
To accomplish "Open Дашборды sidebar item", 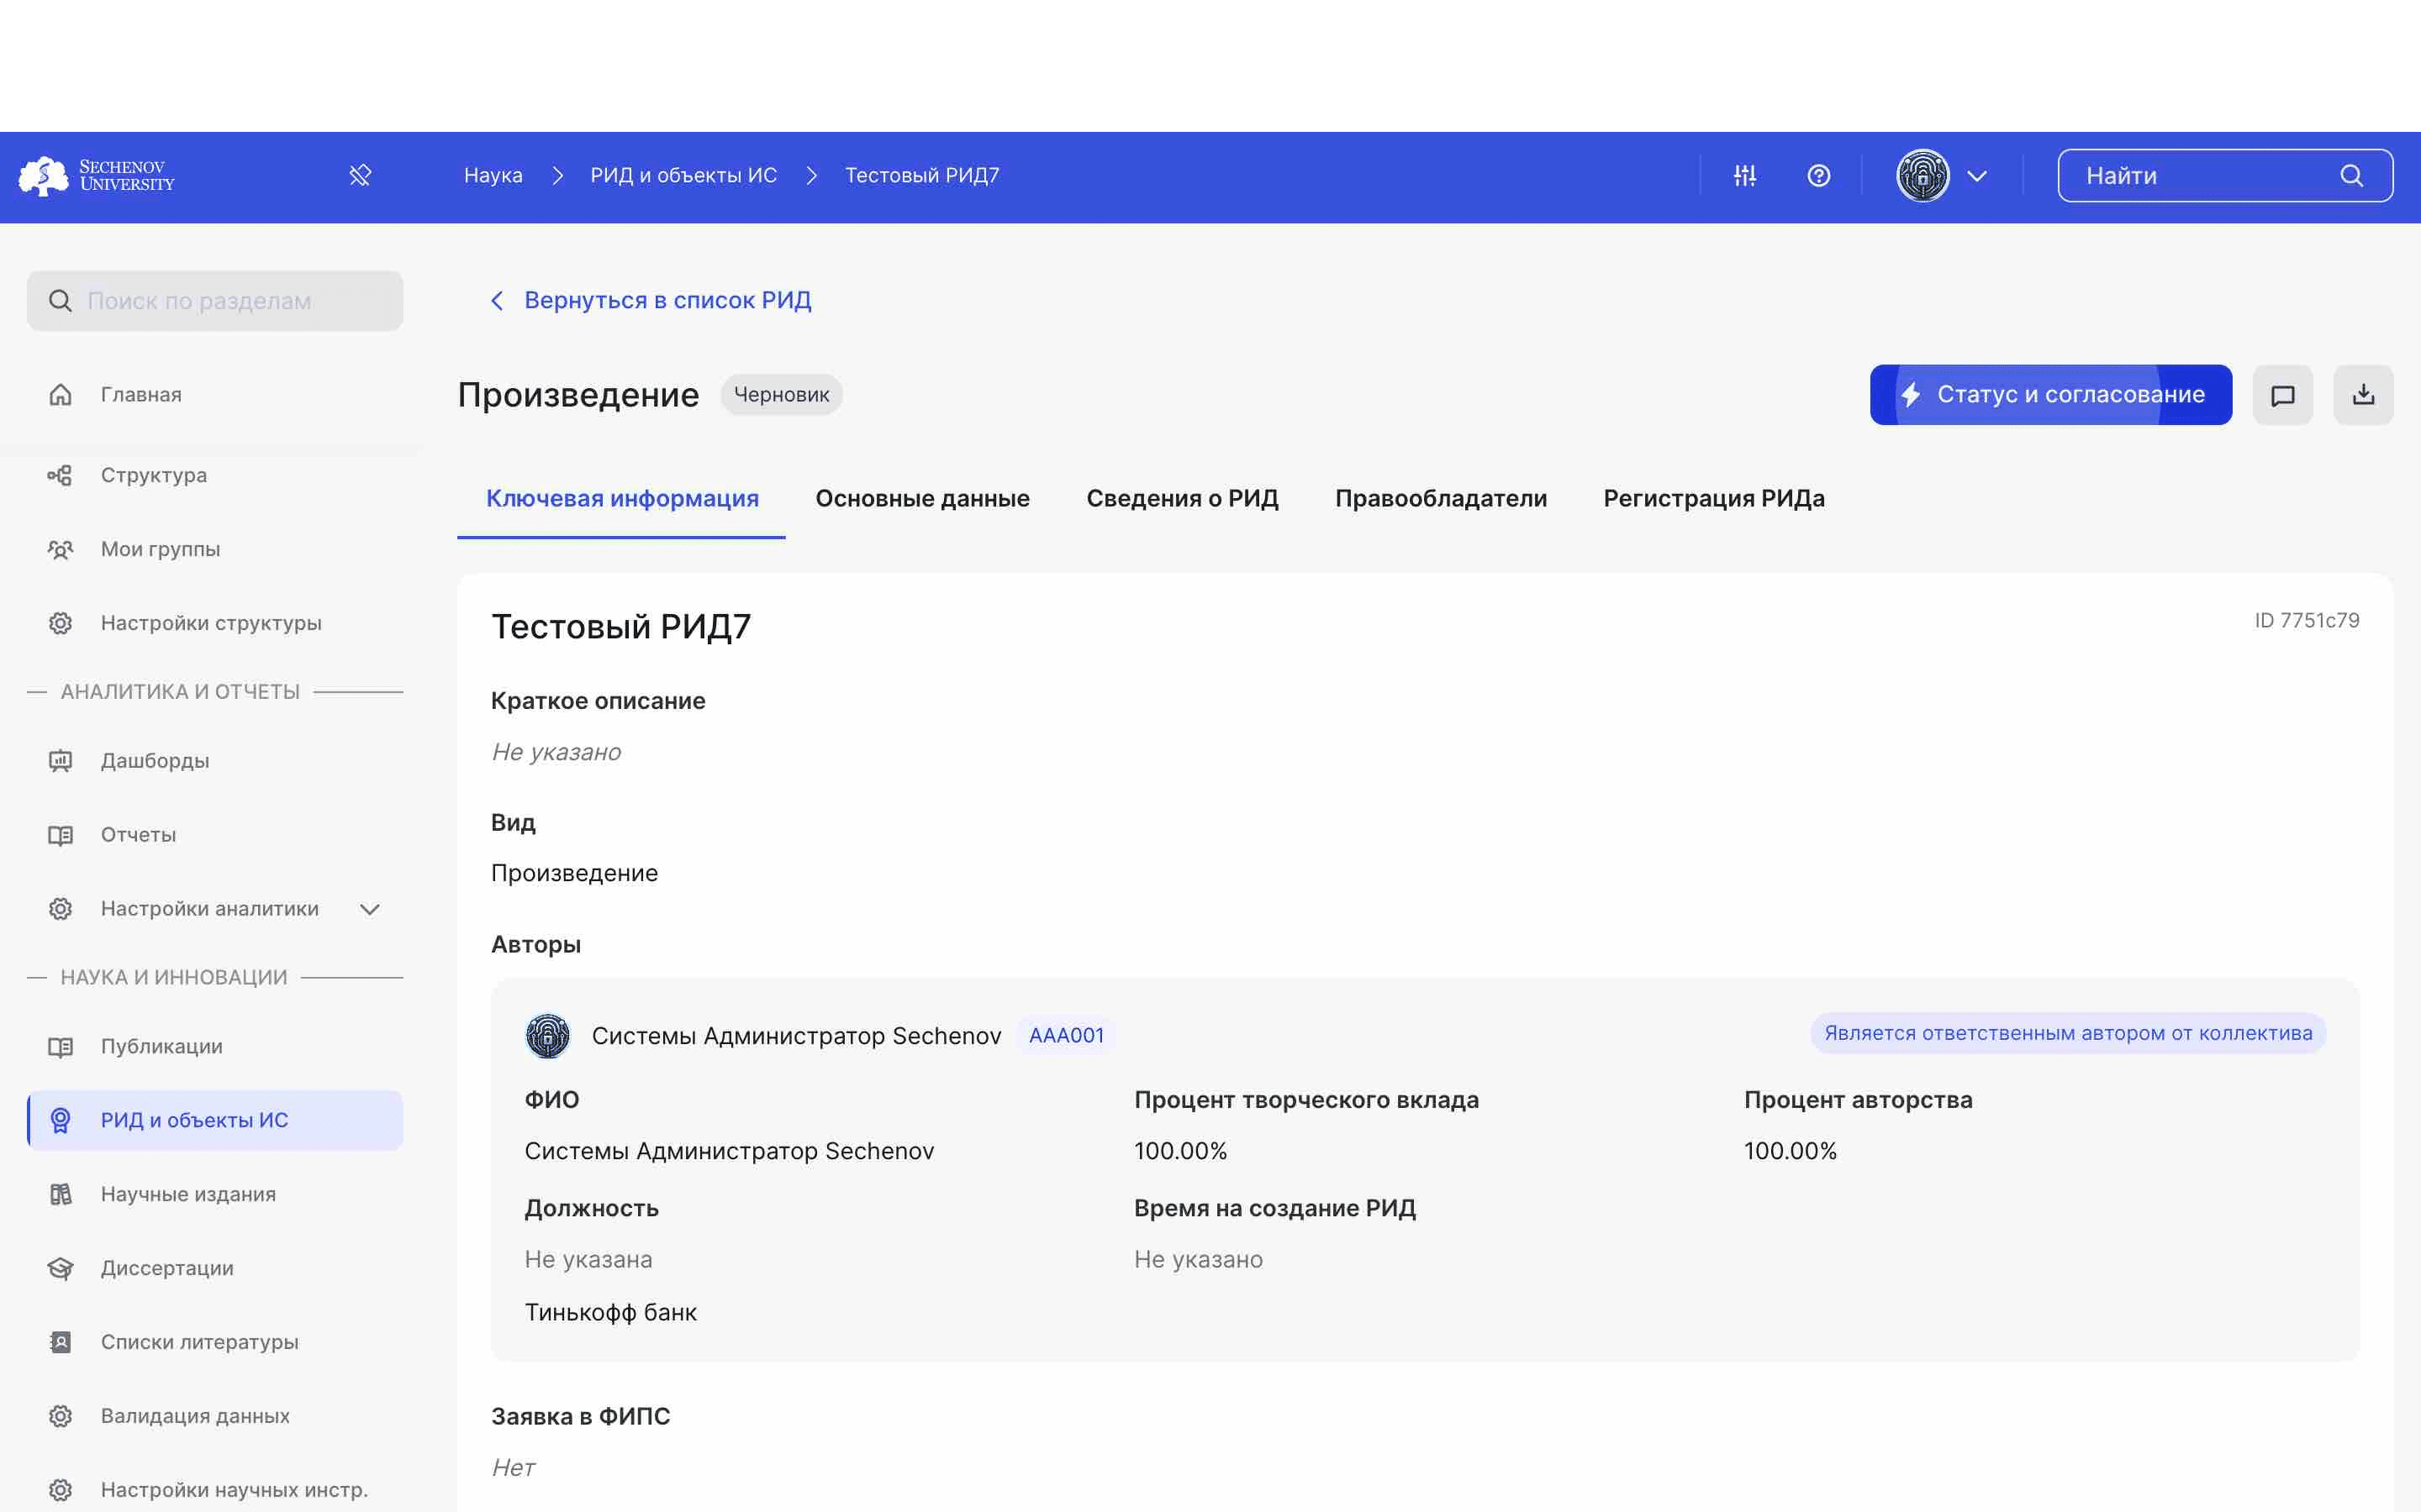I will (x=215, y=761).
